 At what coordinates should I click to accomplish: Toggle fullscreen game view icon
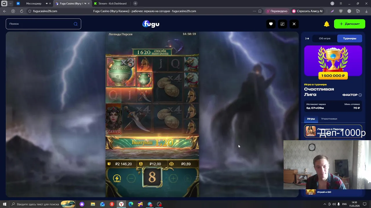(x=282, y=24)
